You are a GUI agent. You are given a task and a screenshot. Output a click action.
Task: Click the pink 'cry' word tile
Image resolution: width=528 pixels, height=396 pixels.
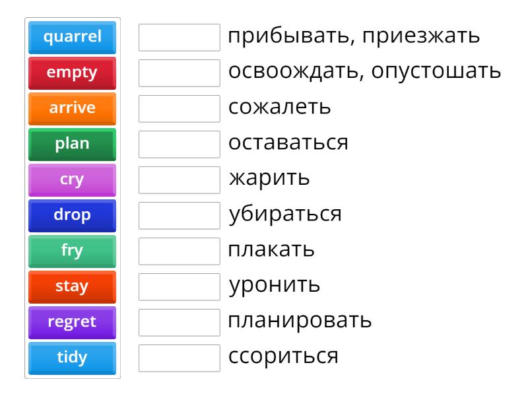73,180
